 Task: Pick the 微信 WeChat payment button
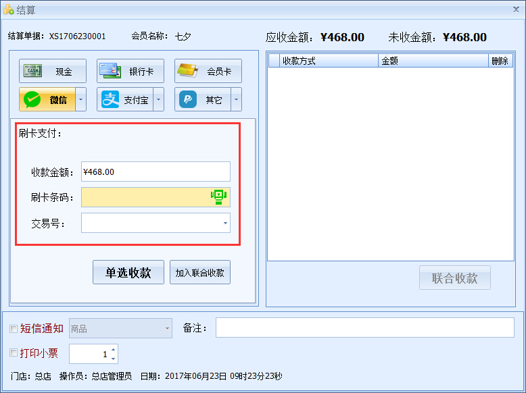(x=47, y=100)
